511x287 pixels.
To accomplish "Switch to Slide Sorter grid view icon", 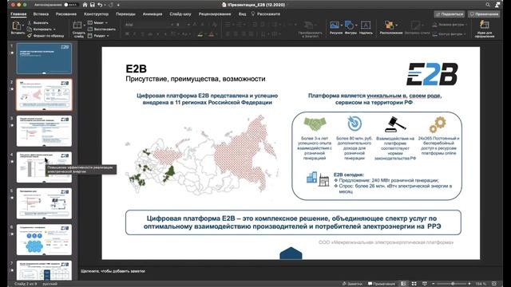I will click(x=414, y=284).
